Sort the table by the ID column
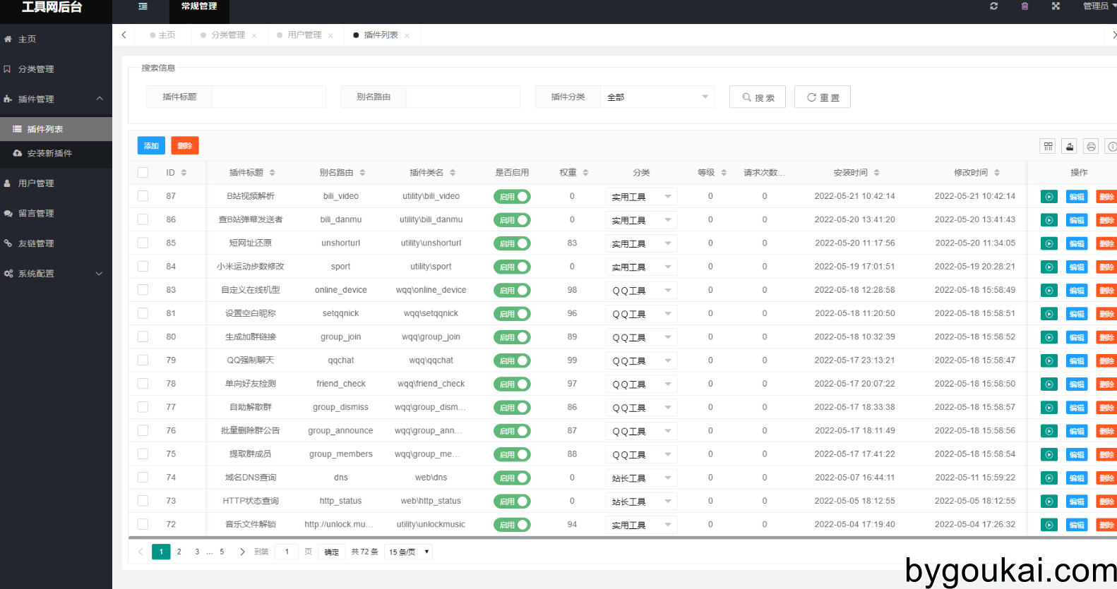Screen dimensions: 1117x589 184,173
